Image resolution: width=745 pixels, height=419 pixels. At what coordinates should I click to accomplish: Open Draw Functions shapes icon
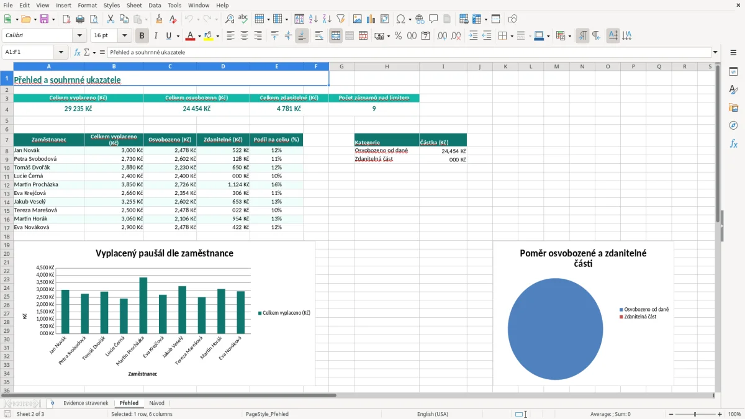pos(513,19)
